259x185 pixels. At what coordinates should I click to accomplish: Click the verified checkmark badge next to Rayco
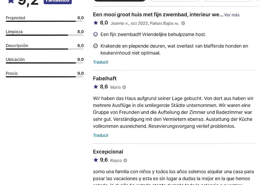coord(125,160)
